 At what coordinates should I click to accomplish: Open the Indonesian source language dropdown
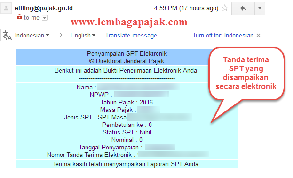pos(32,35)
